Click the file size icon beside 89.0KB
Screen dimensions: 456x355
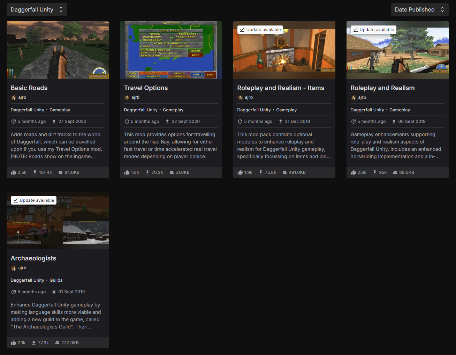point(395,172)
